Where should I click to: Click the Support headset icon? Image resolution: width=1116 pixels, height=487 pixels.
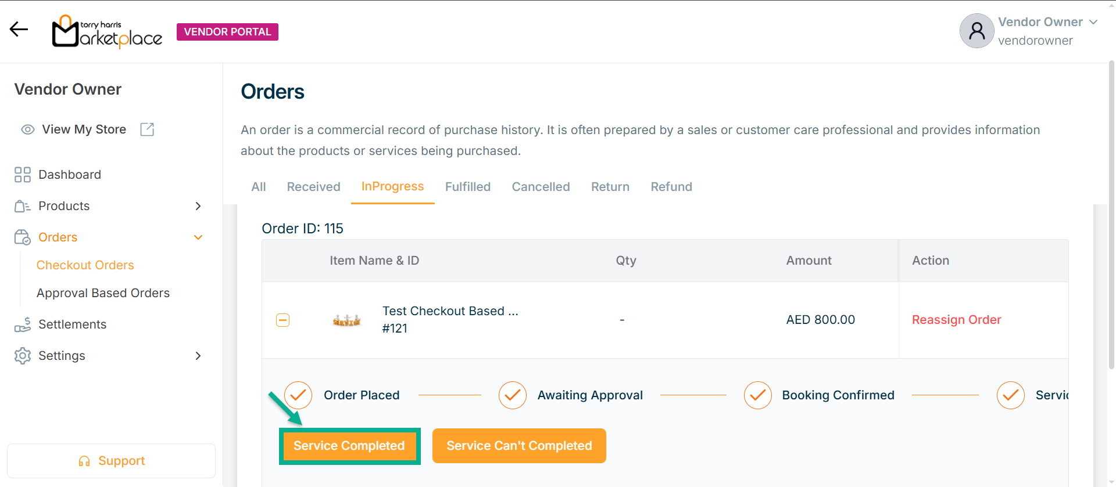pos(84,461)
